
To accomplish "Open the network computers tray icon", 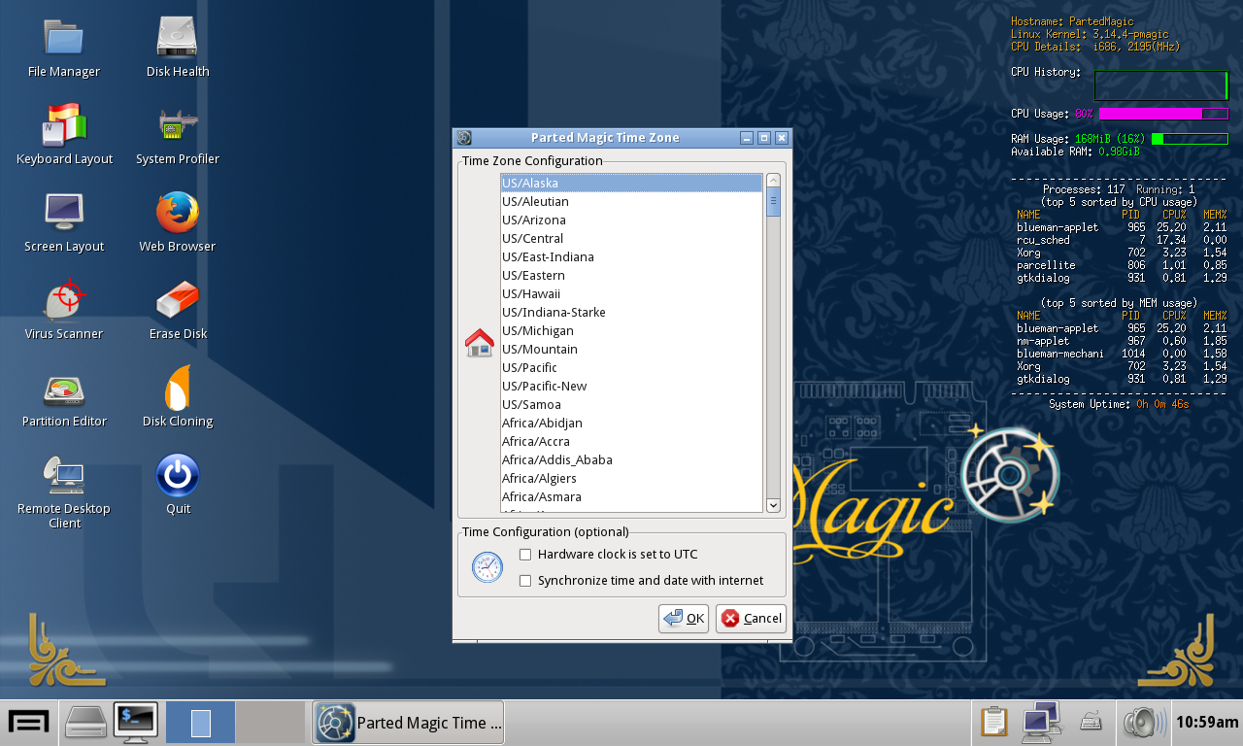I will [1041, 723].
